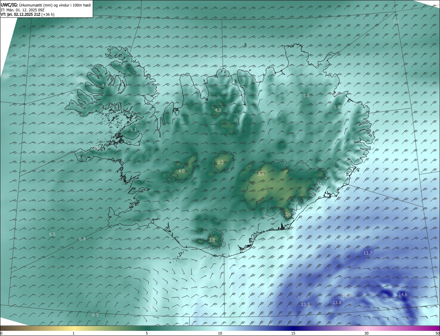The image size is (440, 336).
Task: Click the title line "UWC/IG: Úrkomumætti (mm) og vindur í 100m hæð"
Action: point(46,5)
